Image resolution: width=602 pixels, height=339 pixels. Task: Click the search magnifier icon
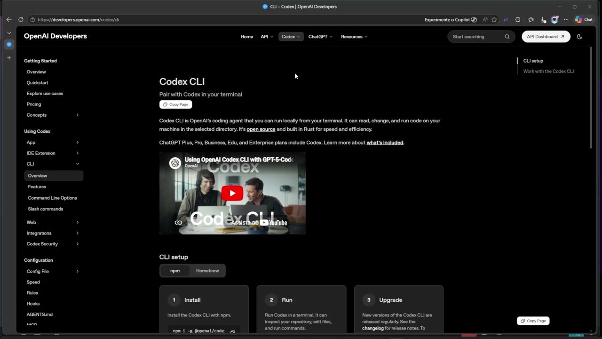tap(507, 37)
